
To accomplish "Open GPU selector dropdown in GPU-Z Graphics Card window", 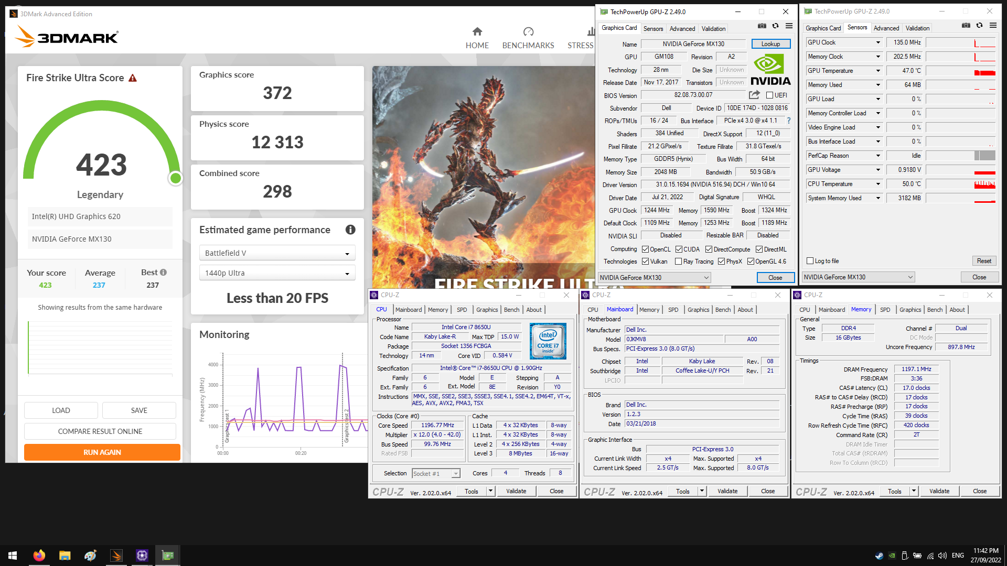I will pyautogui.click(x=655, y=278).
